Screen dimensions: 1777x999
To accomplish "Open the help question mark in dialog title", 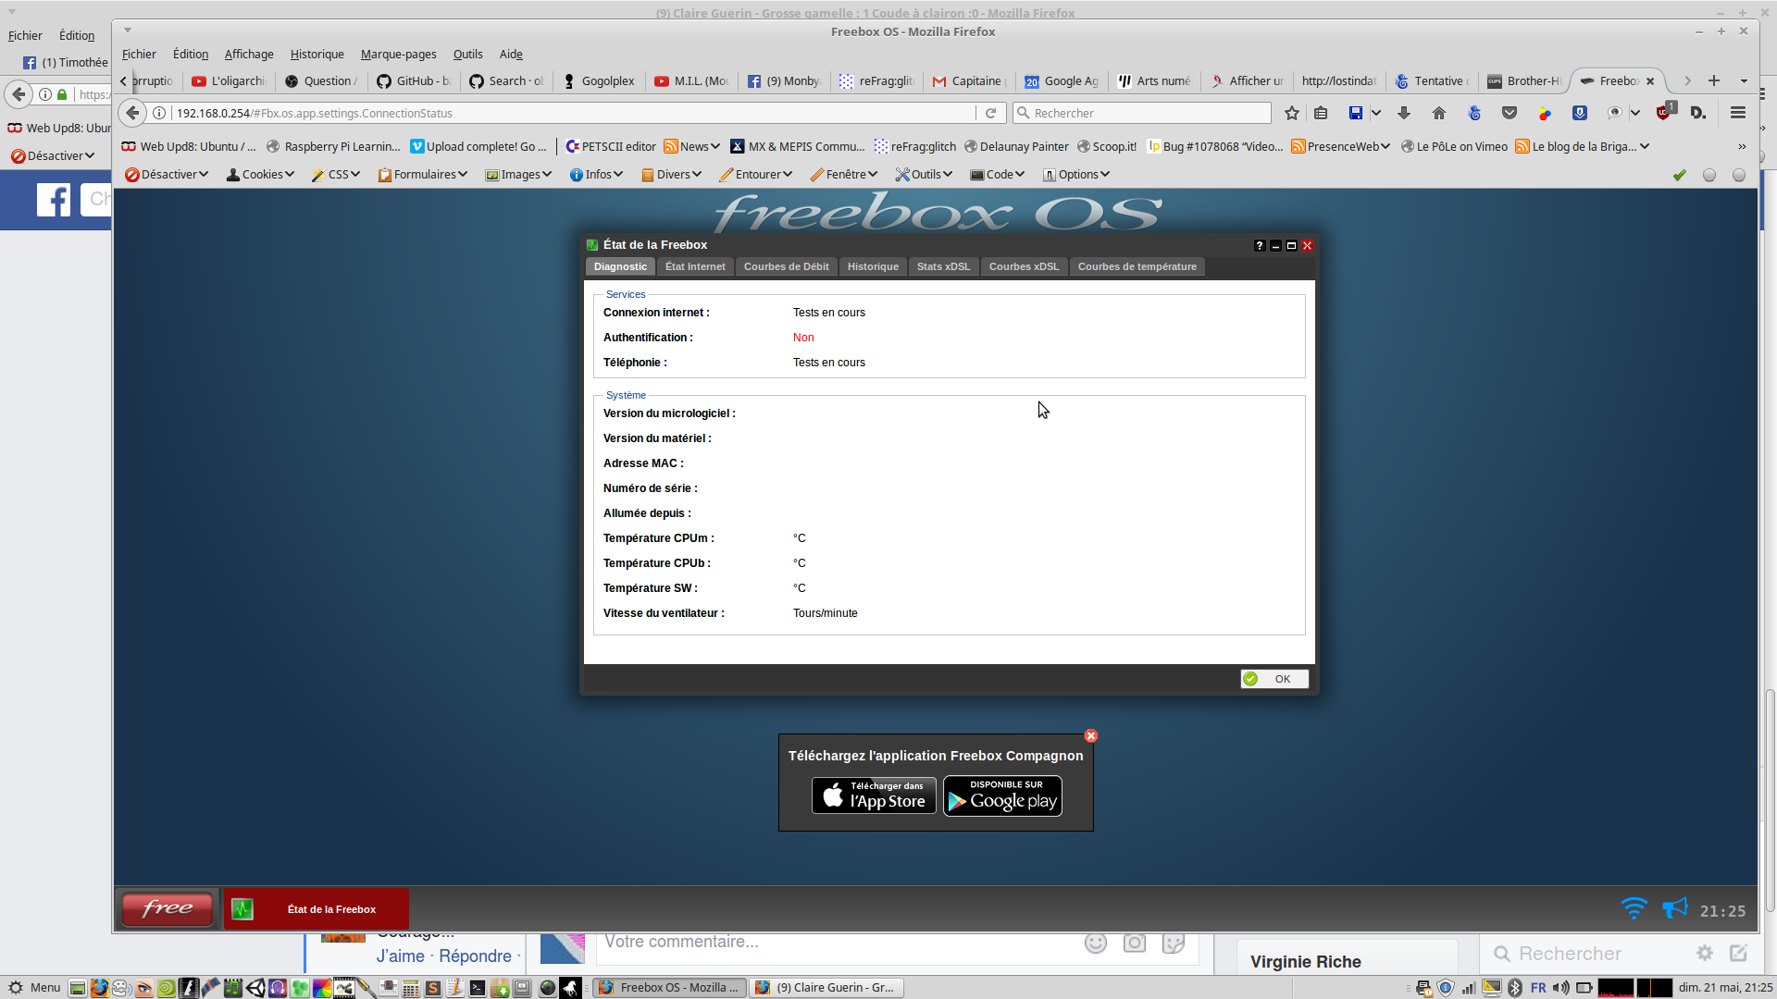I will pos(1260,246).
